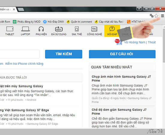165x135 pixels.
Task: Open Chế độ đơn giản Samsung Galaxy J7 Prime
Action: [x=119, y=112]
